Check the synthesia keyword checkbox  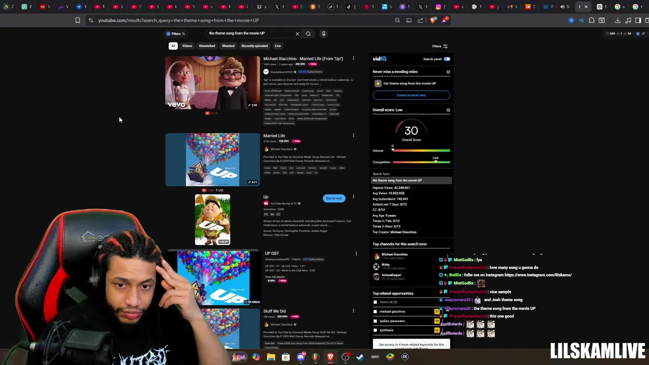coord(375,331)
